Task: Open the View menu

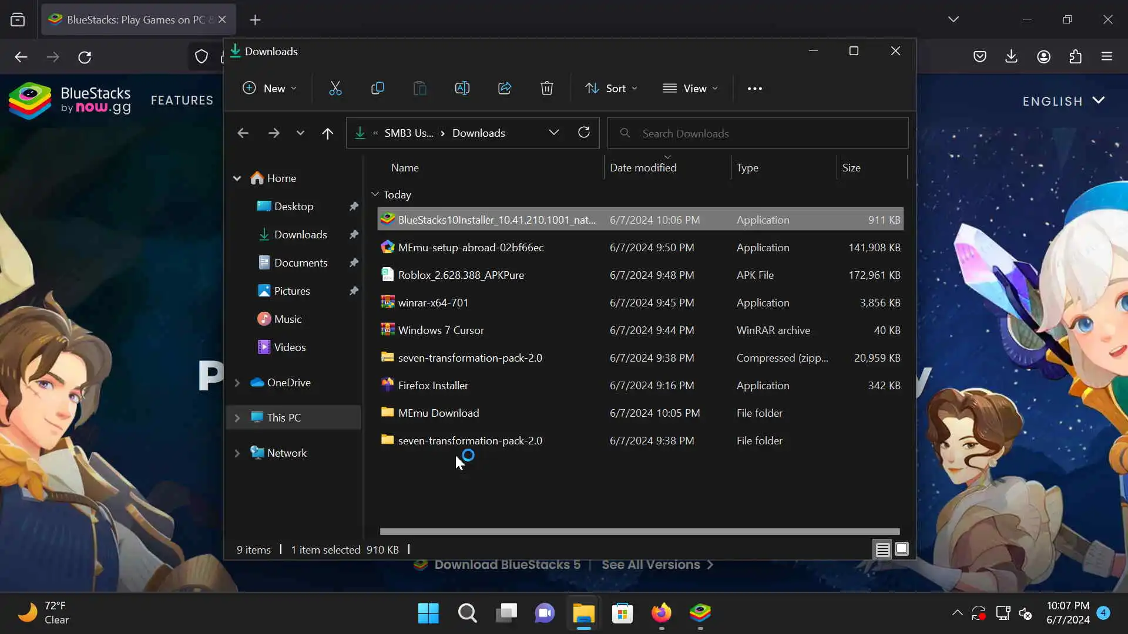Action: coord(690,89)
